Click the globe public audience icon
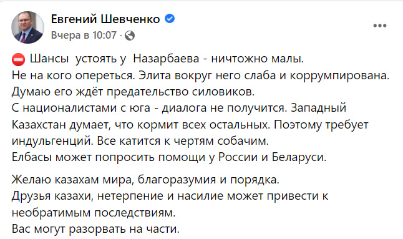 click(130, 36)
